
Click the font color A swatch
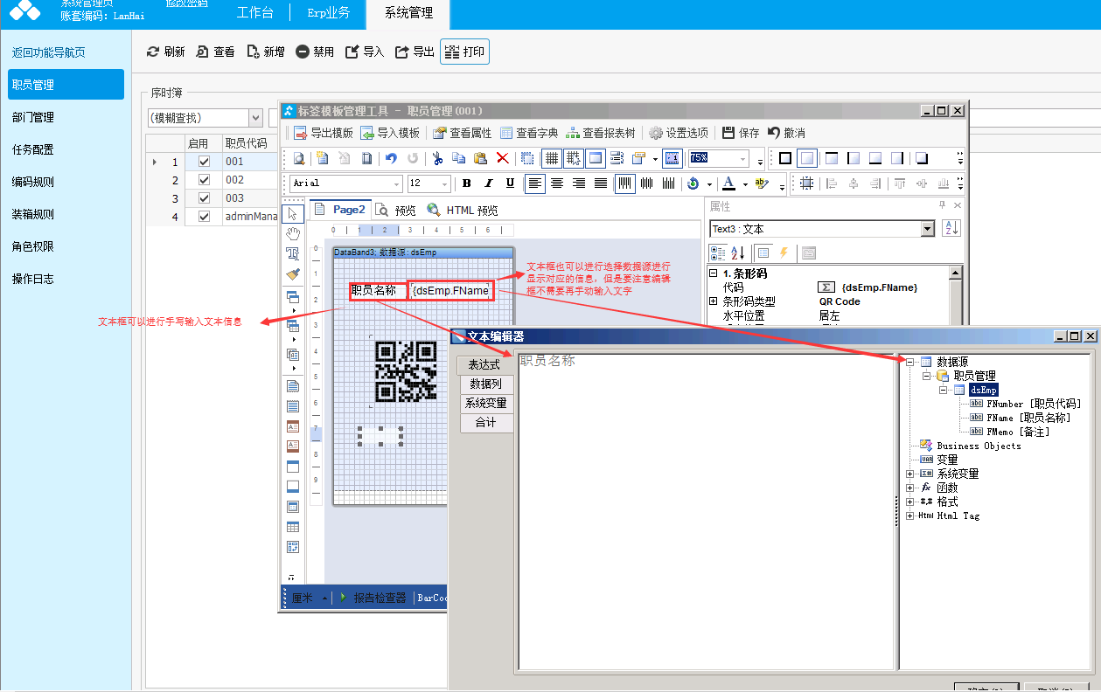pyautogui.click(x=728, y=183)
